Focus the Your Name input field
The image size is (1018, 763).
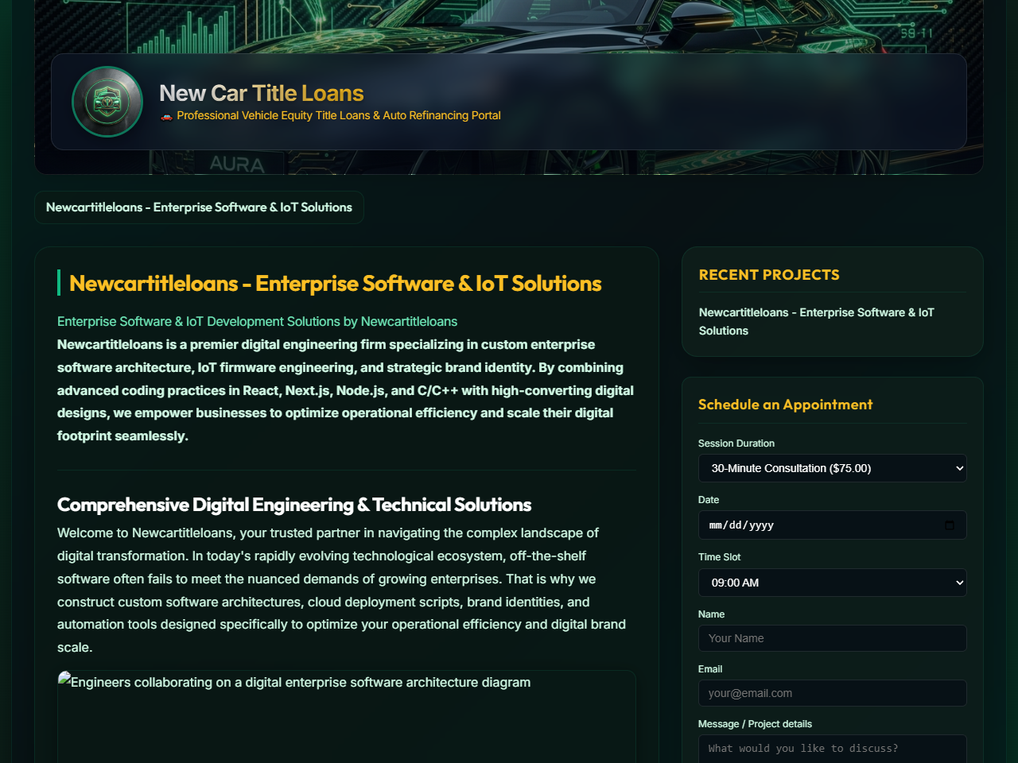(x=832, y=638)
